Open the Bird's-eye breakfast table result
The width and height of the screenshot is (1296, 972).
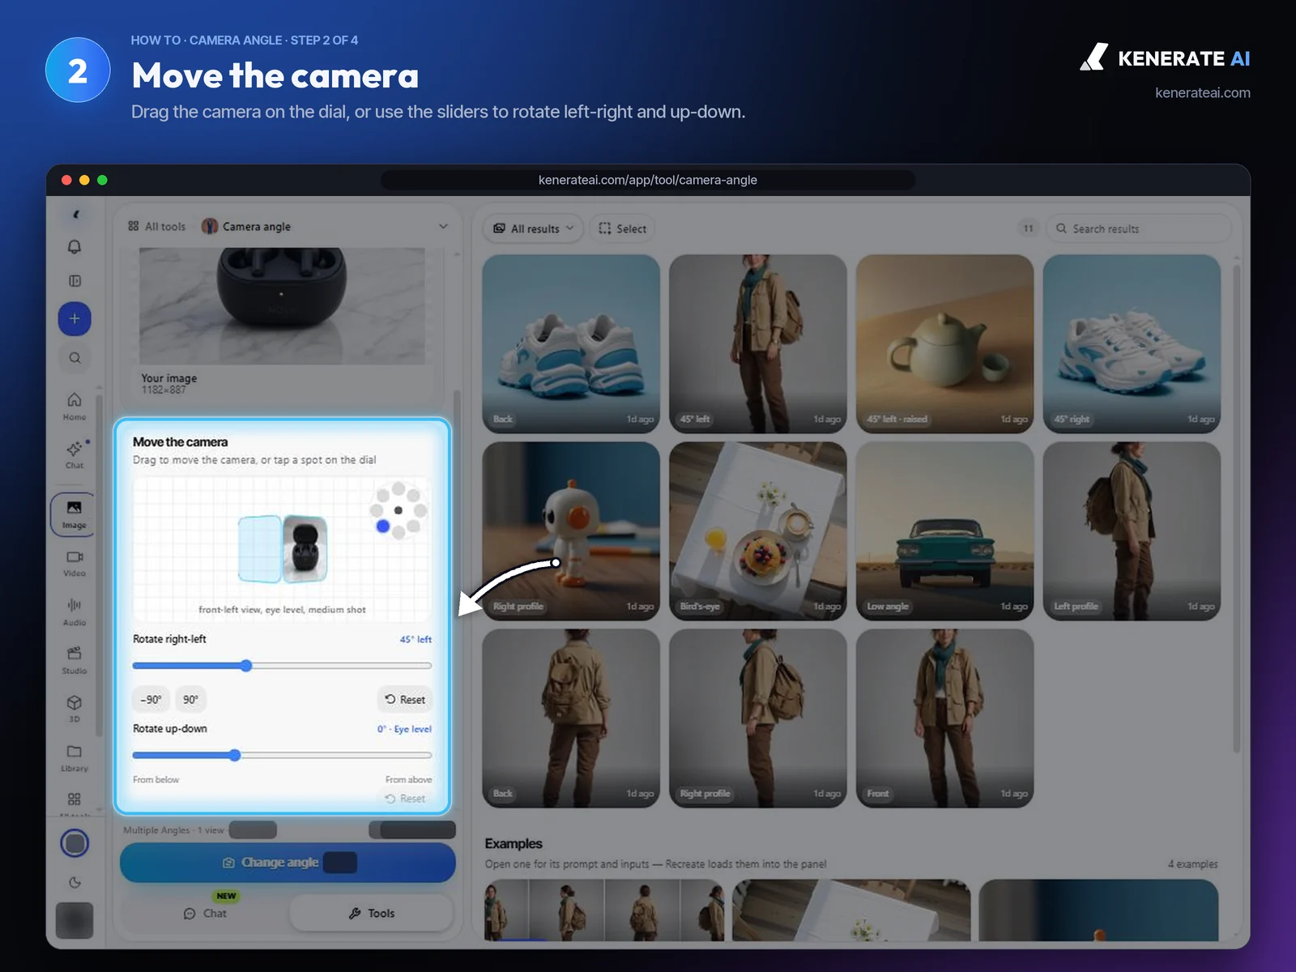coord(758,531)
